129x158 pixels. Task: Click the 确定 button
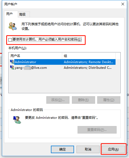[62, 149]
